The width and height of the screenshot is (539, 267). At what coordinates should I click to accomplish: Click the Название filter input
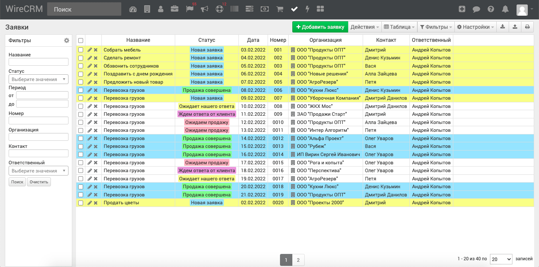pyautogui.click(x=39, y=62)
